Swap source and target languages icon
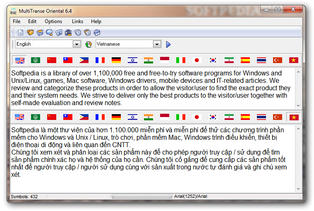The height and width of the screenshot is (211, 314). [x=89, y=44]
